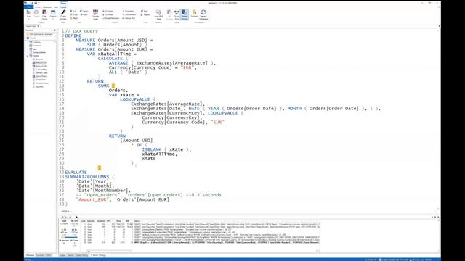Open the Server Timings bottom tab

click(99, 255)
